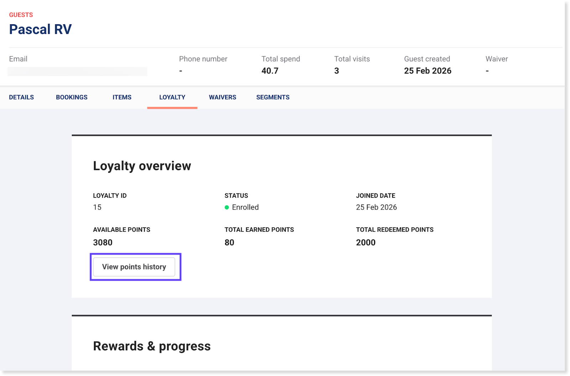Click the View points history button
Screen dimensions: 570x376
click(x=134, y=267)
